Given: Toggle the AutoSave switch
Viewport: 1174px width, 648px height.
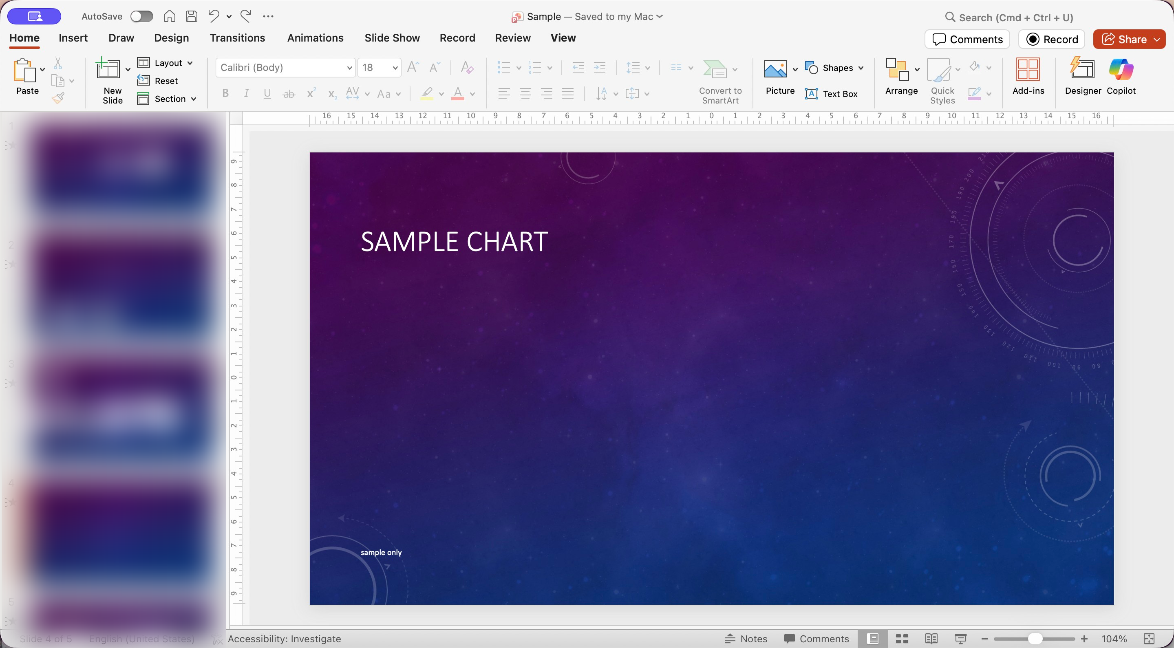Looking at the screenshot, I should (141, 16).
